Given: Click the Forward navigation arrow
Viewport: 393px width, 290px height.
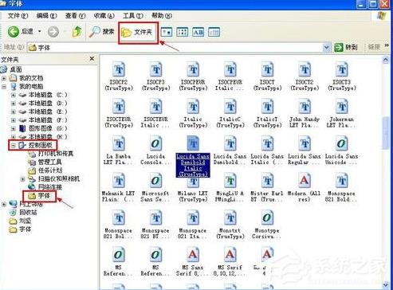Looking at the screenshot, I should (53, 32).
